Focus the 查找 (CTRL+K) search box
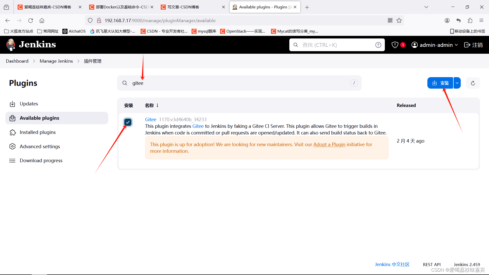 coord(337,45)
